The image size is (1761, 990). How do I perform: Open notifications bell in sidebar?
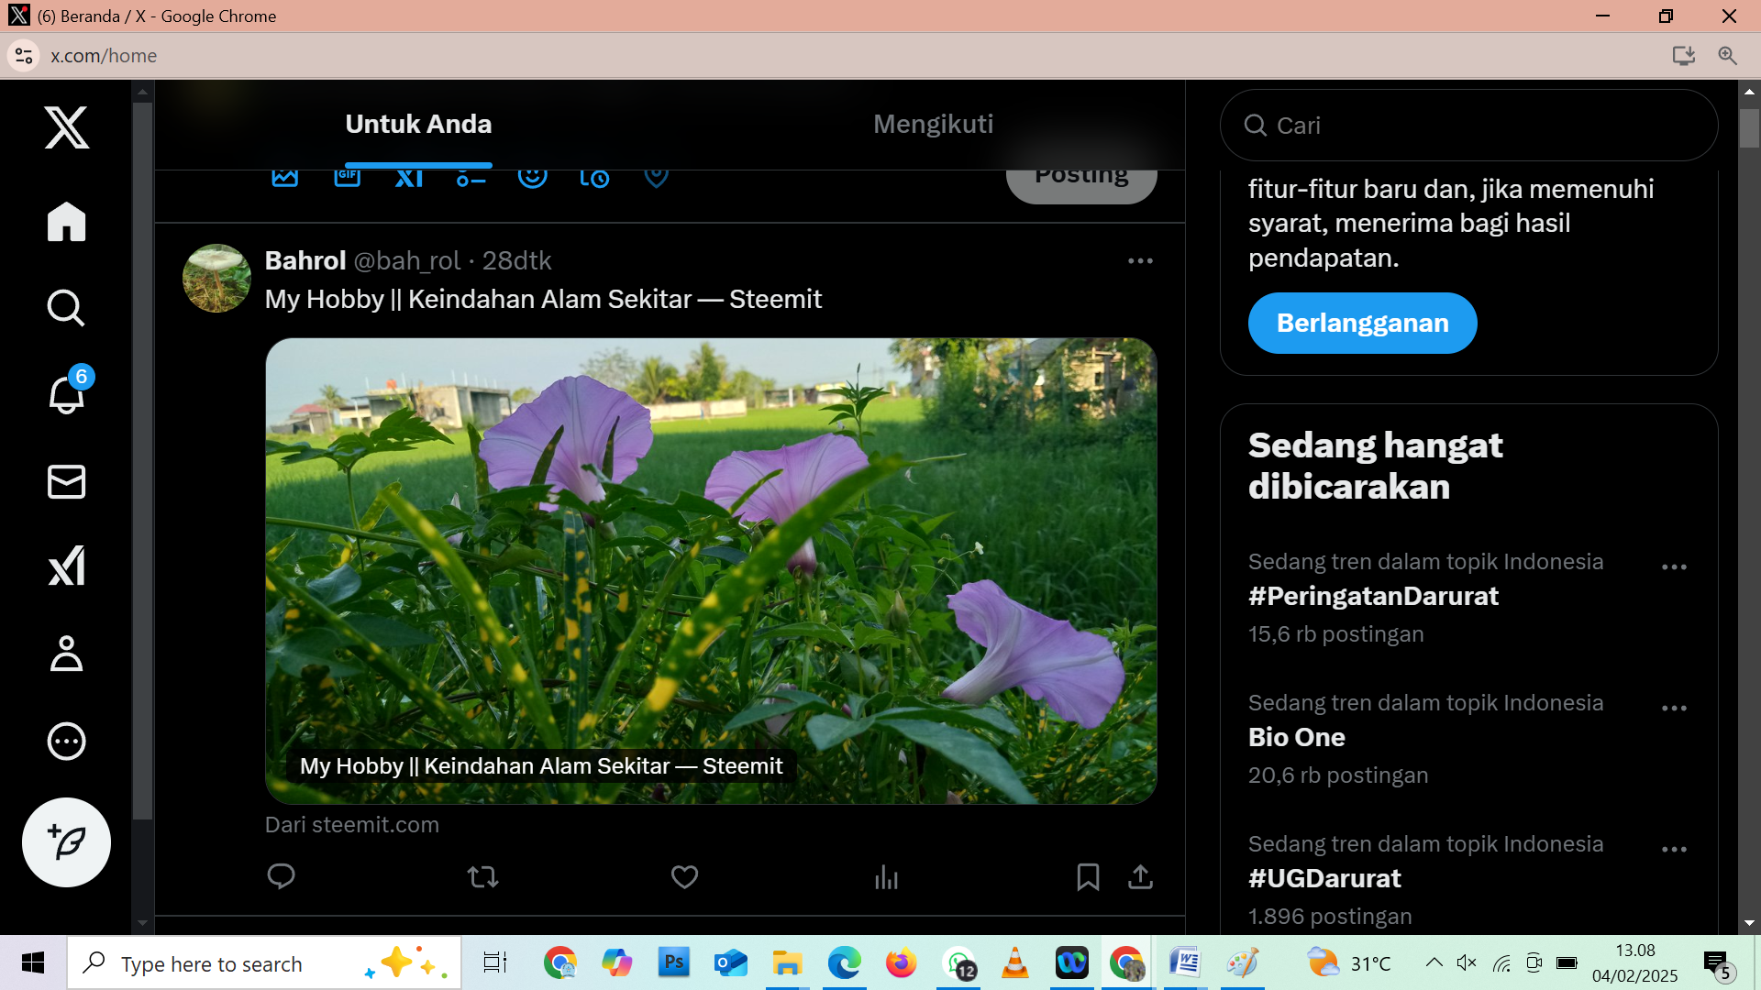click(x=66, y=394)
